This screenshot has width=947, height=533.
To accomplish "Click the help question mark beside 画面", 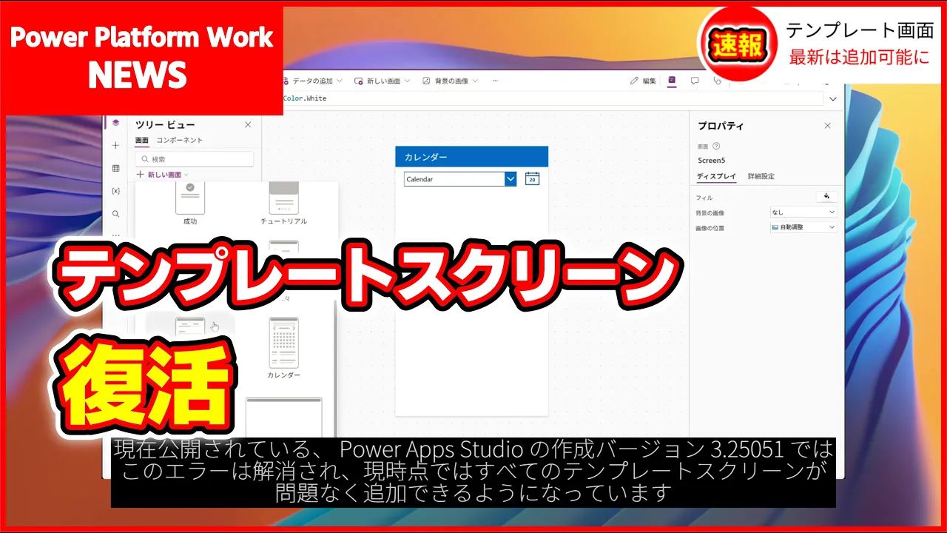I will 716,147.
